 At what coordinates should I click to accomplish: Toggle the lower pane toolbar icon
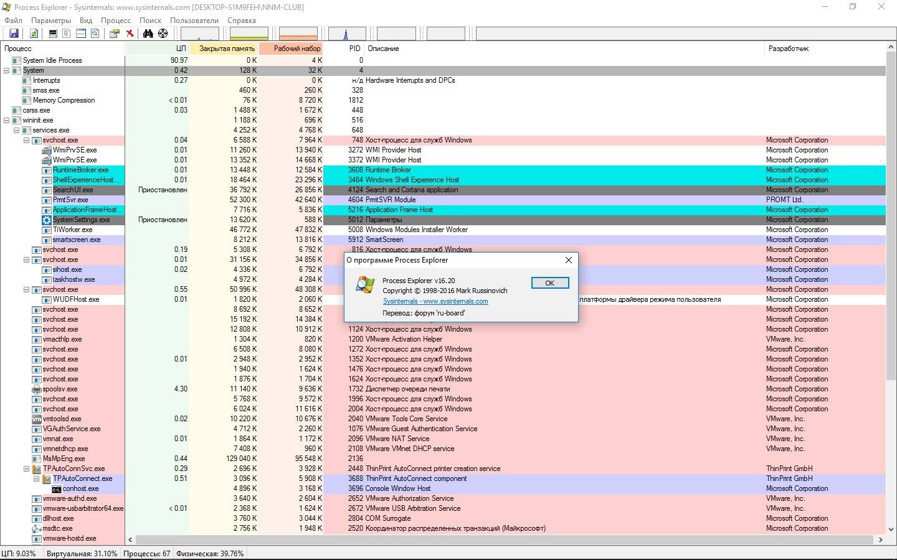click(81, 34)
